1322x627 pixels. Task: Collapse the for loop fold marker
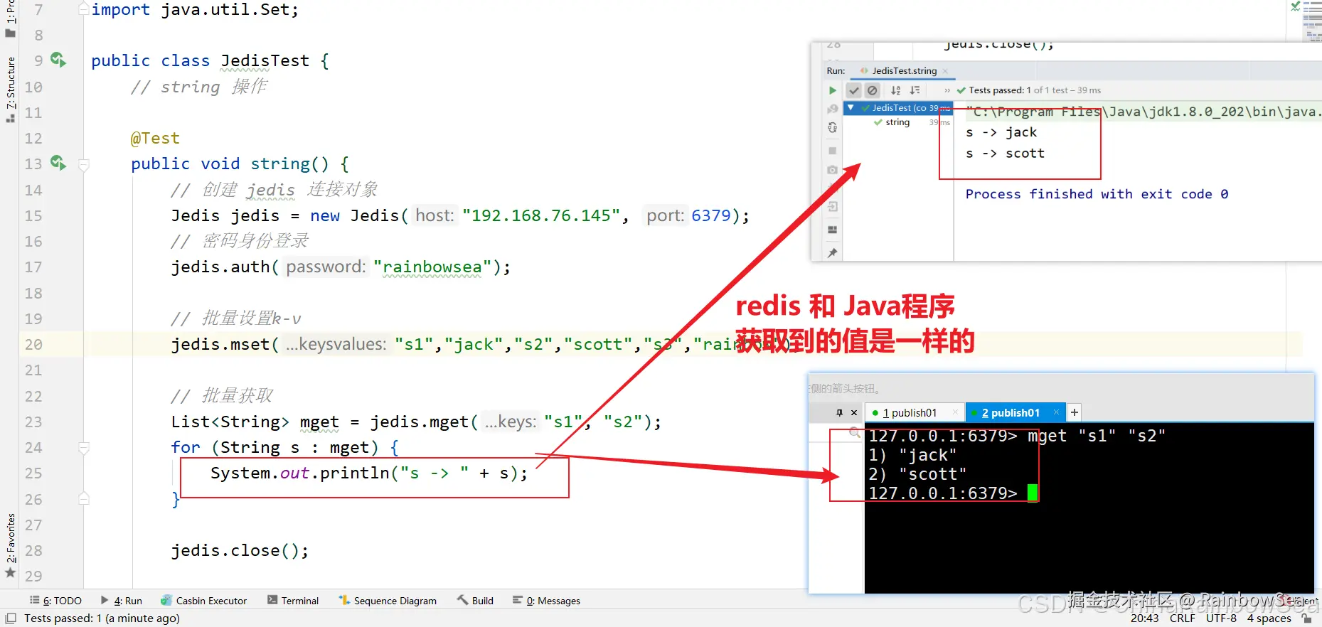pyautogui.click(x=84, y=448)
